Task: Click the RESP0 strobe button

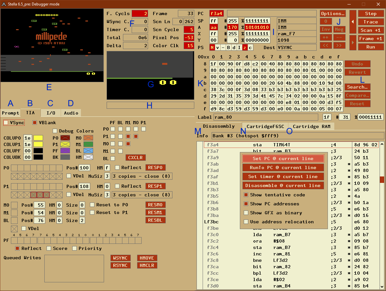Action: pos(156,167)
